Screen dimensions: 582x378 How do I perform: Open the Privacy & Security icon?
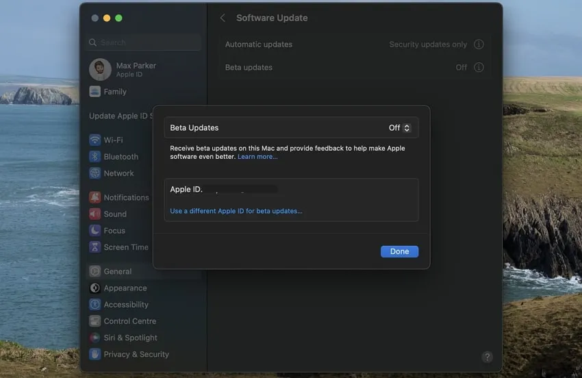pos(94,354)
